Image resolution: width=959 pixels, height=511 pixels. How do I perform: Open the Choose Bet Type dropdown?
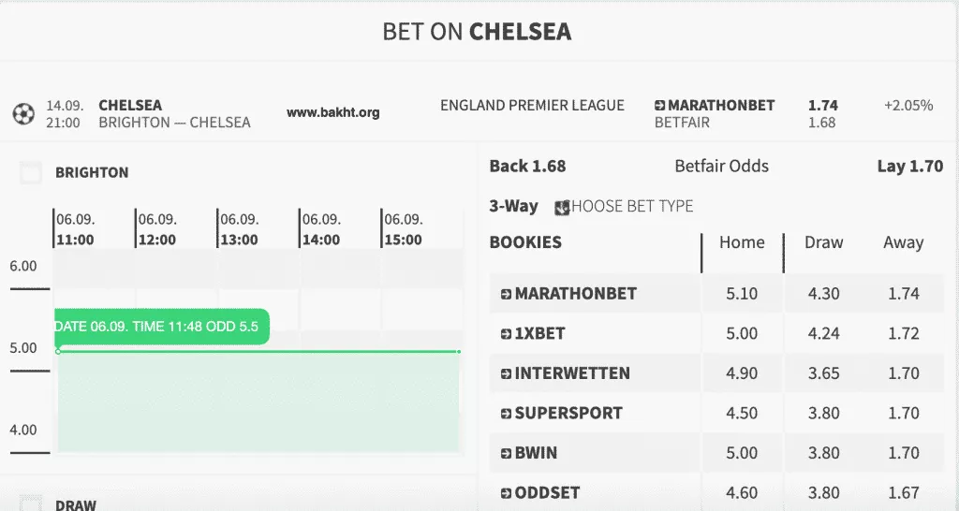(x=625, y=206)
